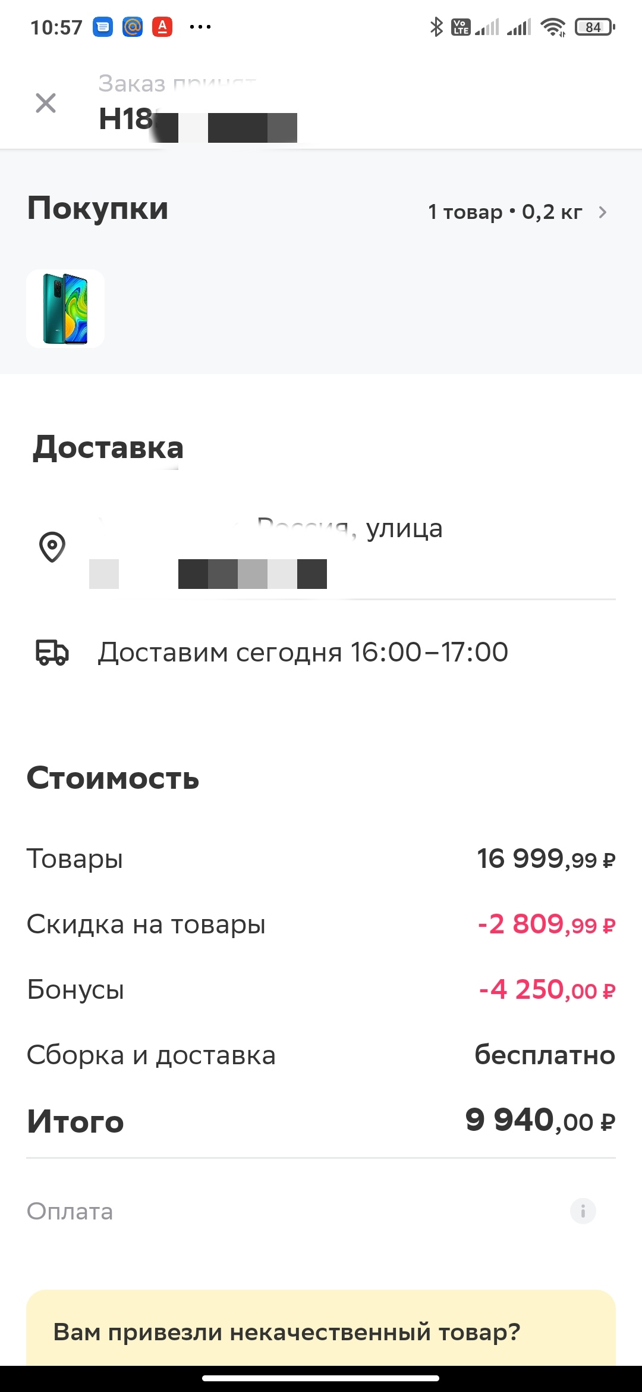Tap the delivery truck icon
The image size is (642, 1392).
click(x=52, y=653)
